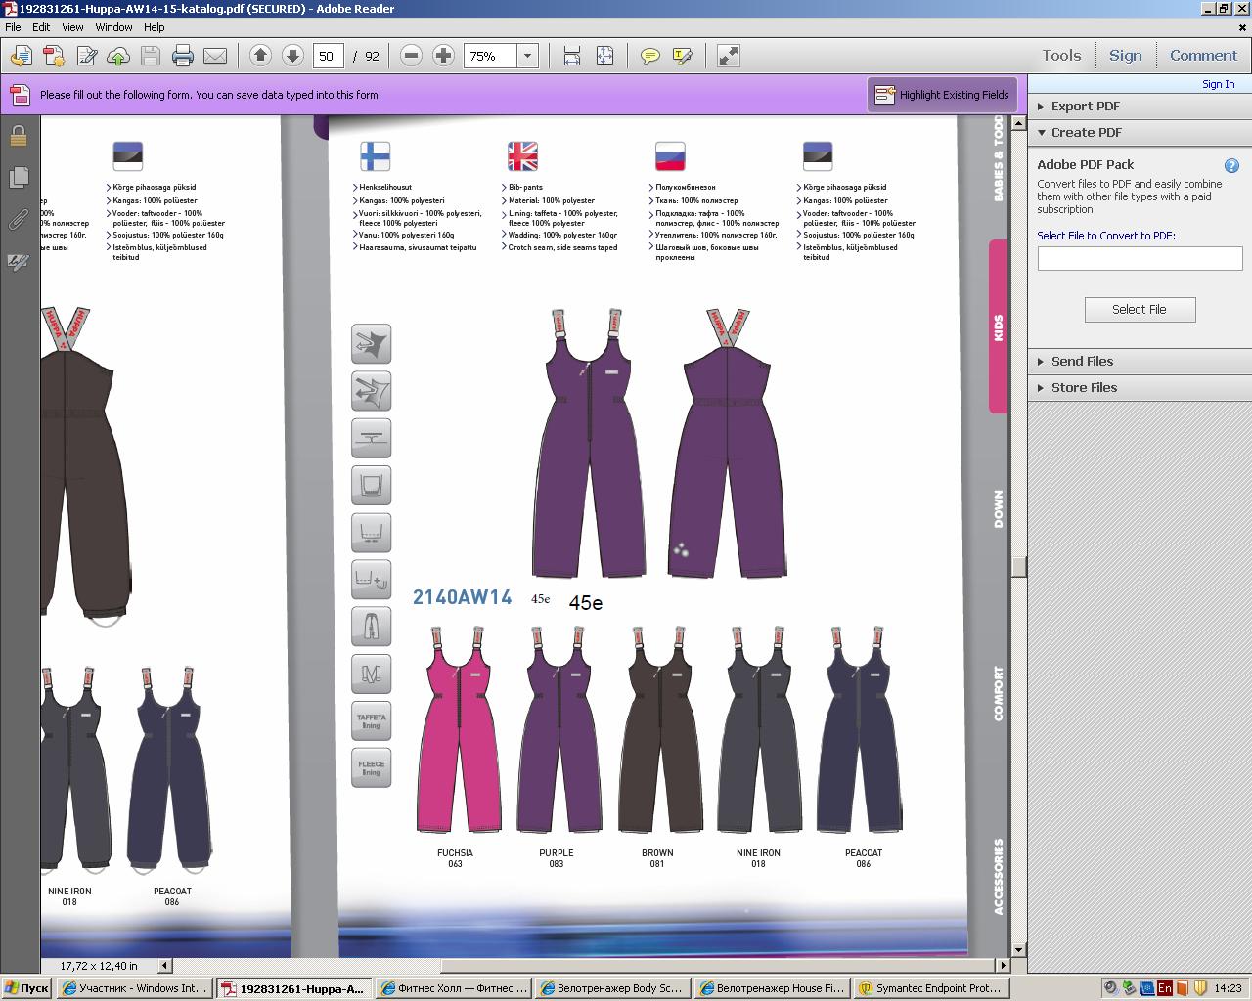Click the zoom in plus button
This screenshot has width=1252, height=1001.
(x=443, y=56)
